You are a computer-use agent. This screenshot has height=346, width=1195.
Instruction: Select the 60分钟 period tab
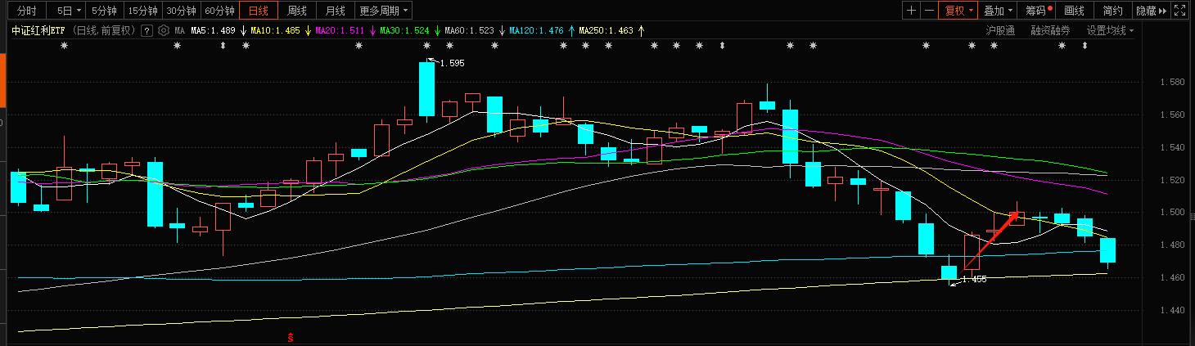tap(219, 11)
